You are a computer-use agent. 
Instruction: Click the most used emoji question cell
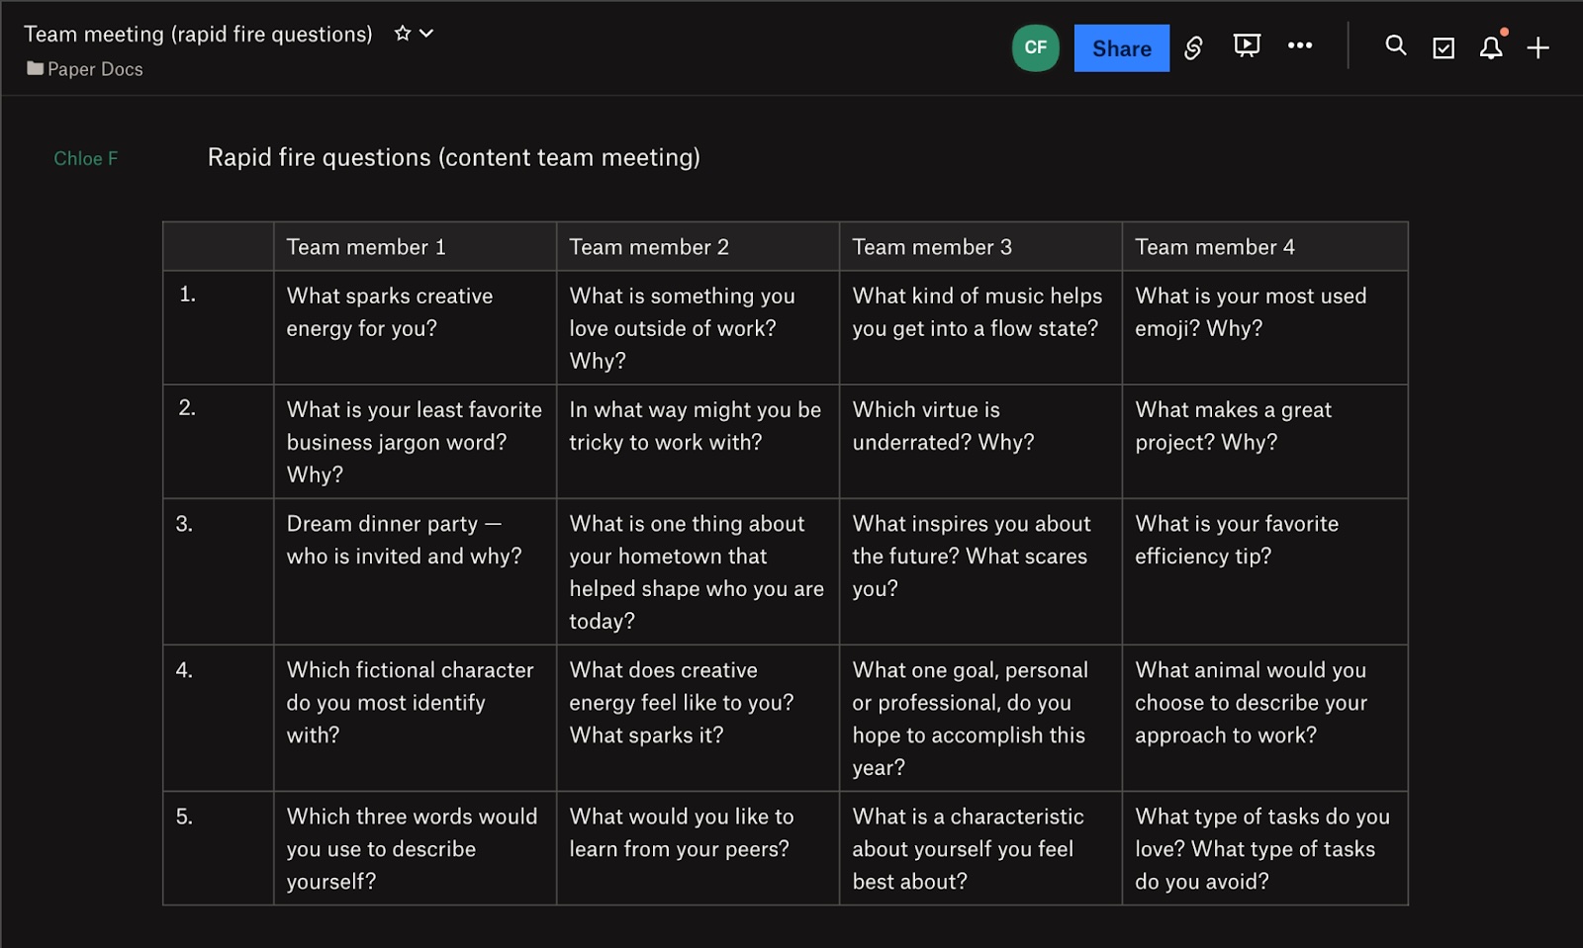1251,311
